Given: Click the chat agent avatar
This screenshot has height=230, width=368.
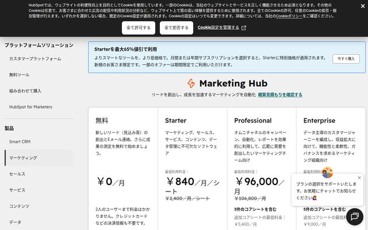Looking at the screenshot, I should 327,172.
